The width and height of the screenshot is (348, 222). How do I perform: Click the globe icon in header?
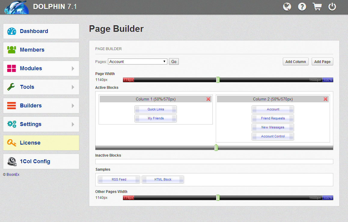point(287,7)
